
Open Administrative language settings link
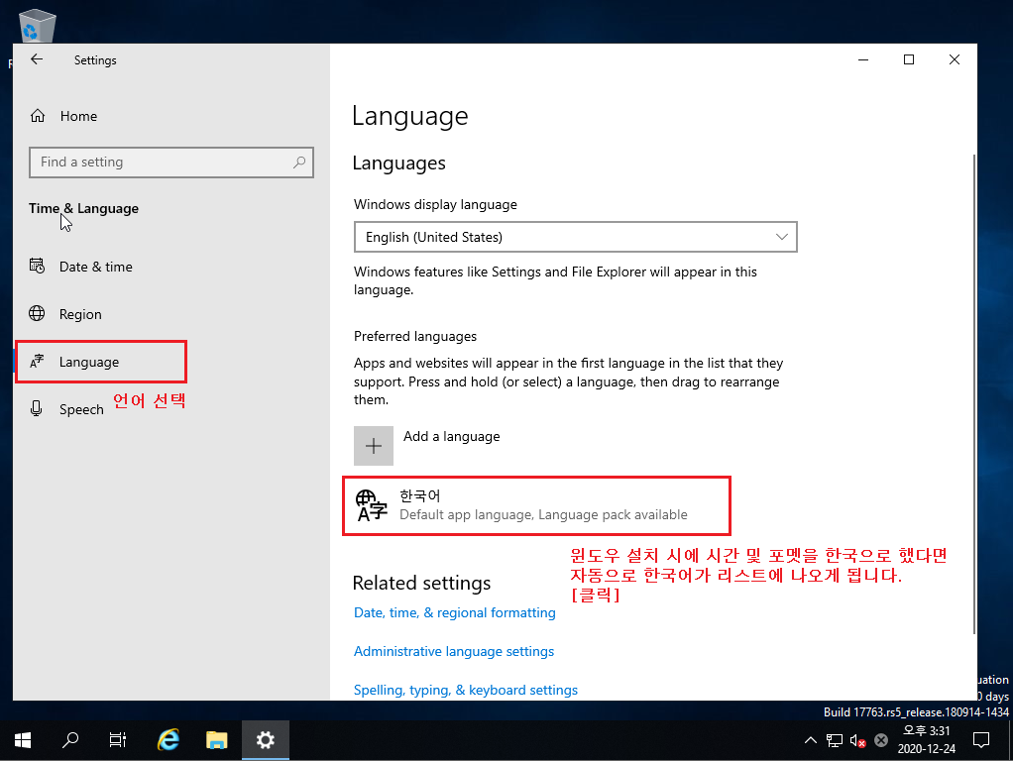[454, 651]
